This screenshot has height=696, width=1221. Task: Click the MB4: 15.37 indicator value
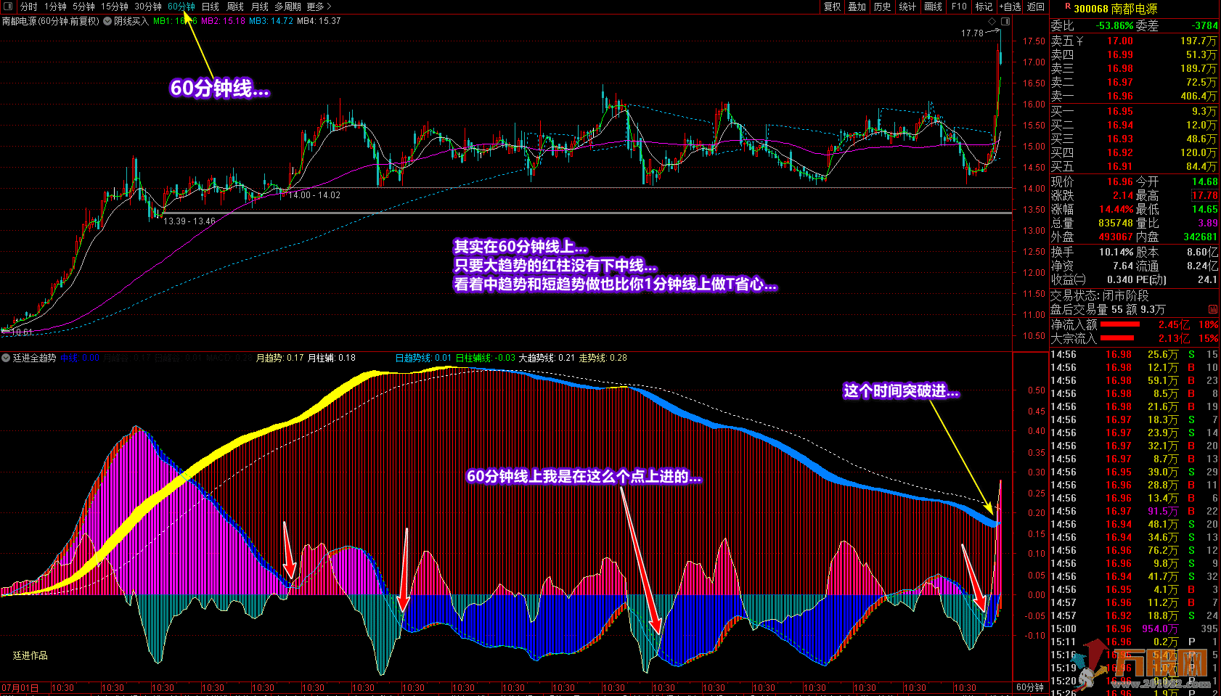pyautogui.click(x=319, y=21)
